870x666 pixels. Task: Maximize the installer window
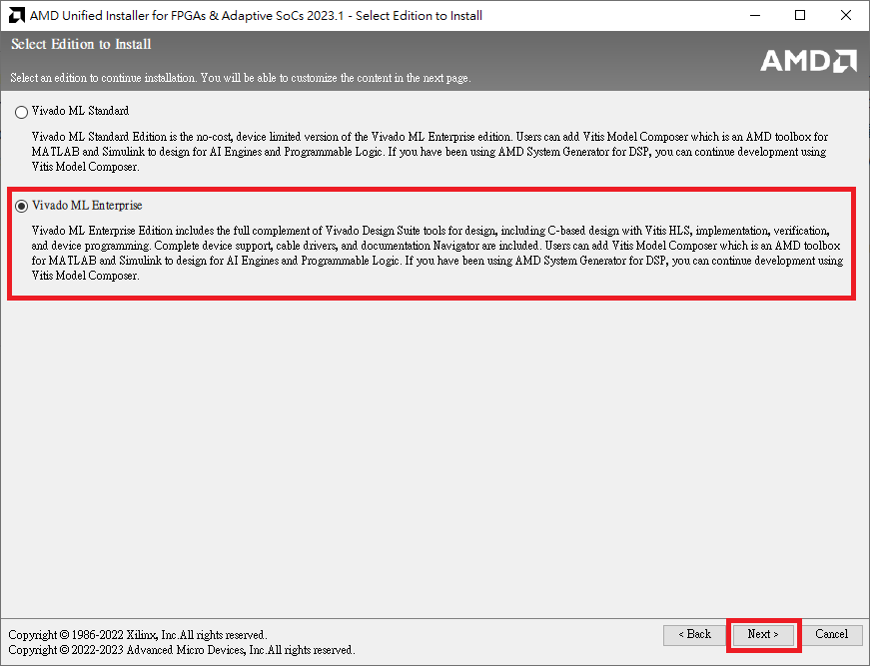799,15
